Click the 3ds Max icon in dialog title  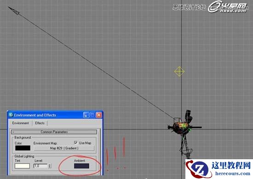point(11,115)
